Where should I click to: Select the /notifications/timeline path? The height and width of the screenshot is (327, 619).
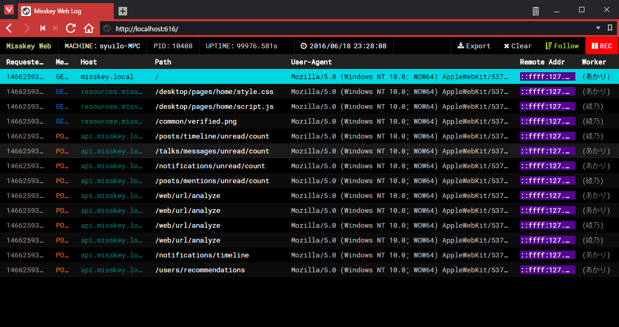pos(202,255)
